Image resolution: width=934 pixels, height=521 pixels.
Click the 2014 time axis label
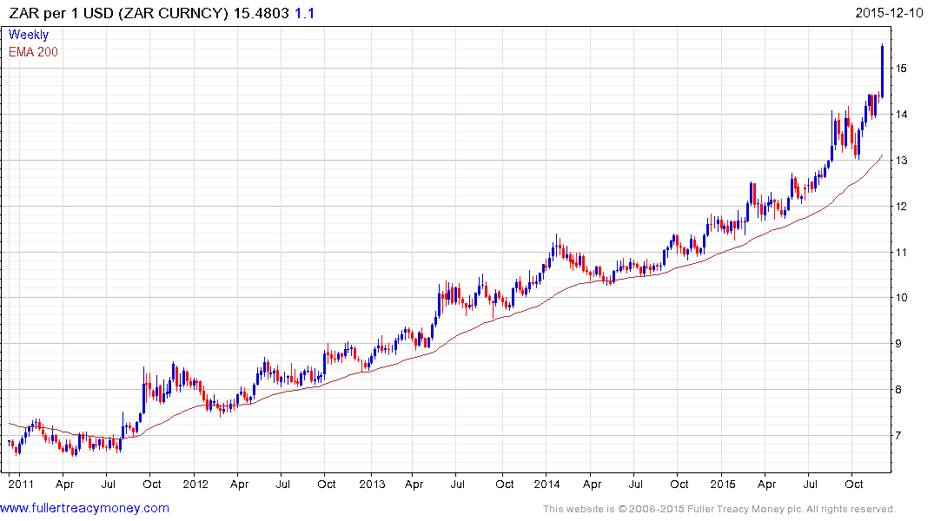pyautogui.click(x=546, y=484)
